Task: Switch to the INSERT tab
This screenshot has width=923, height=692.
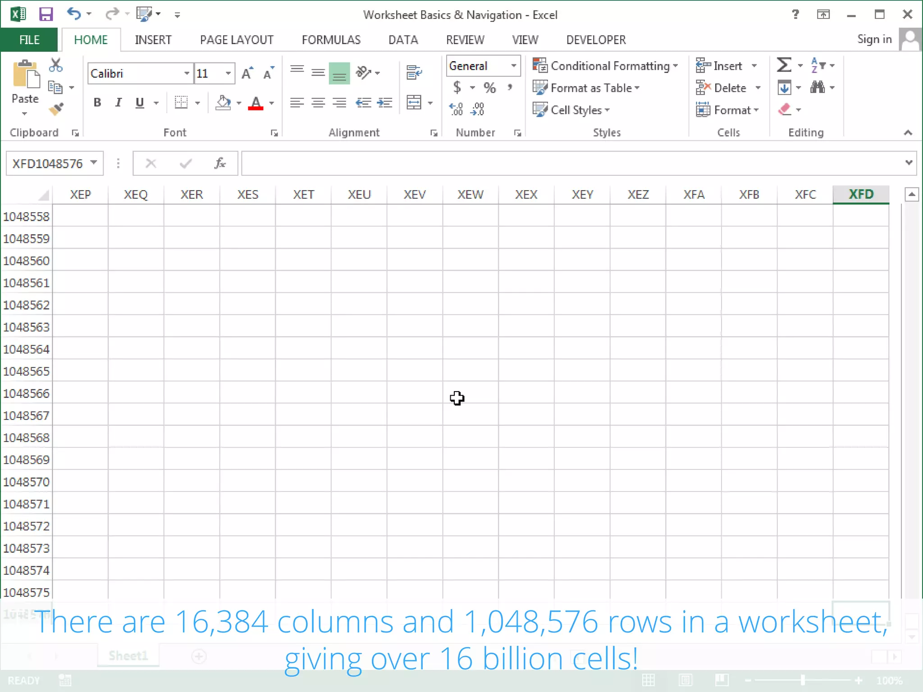Action: pyautogui.click(x=153, y=40)
